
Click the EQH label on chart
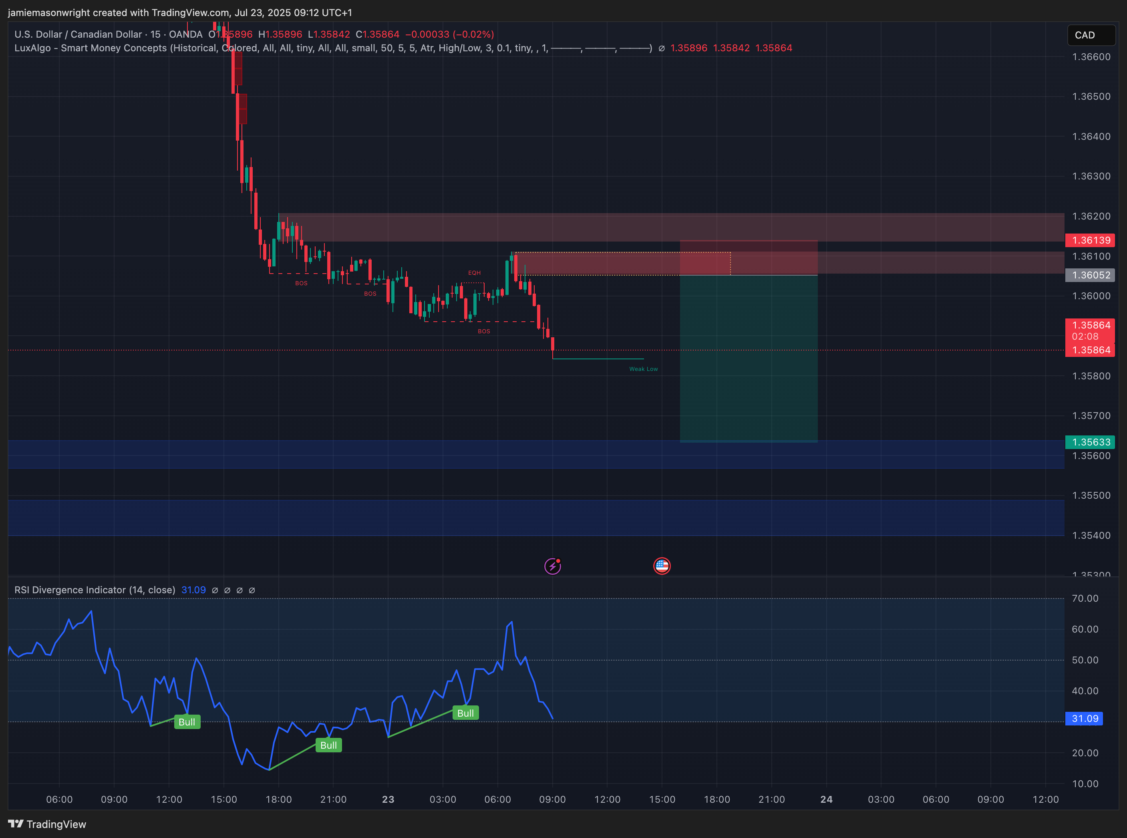[474, 272]
